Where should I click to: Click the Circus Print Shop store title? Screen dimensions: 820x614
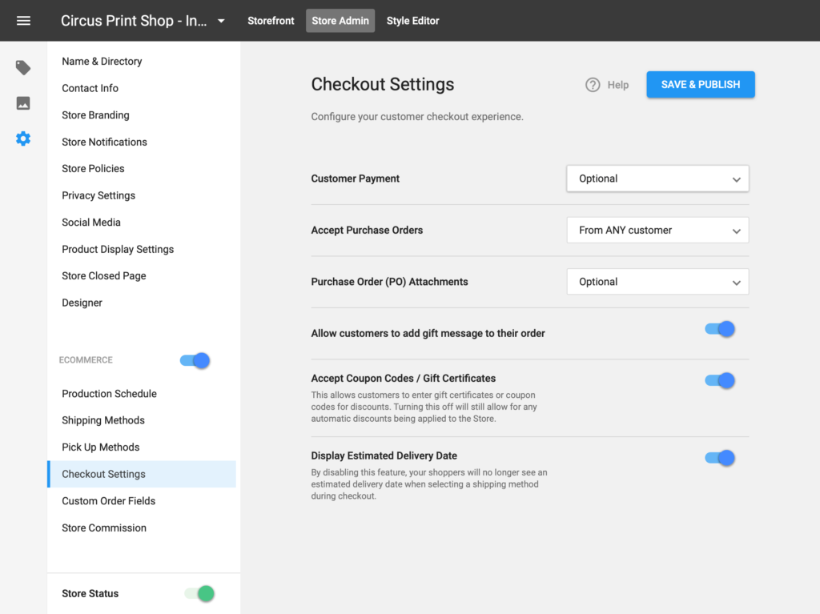coord(134,21)
